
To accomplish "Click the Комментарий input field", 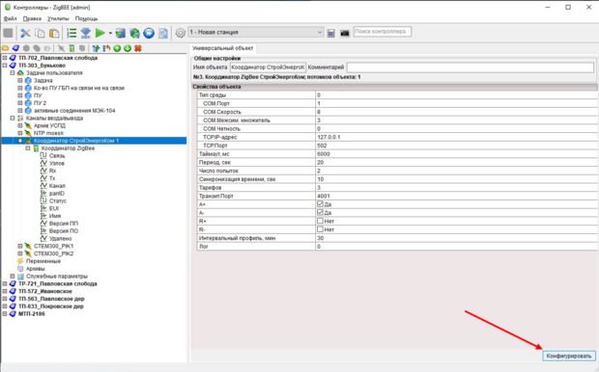I will pos(470,67).
